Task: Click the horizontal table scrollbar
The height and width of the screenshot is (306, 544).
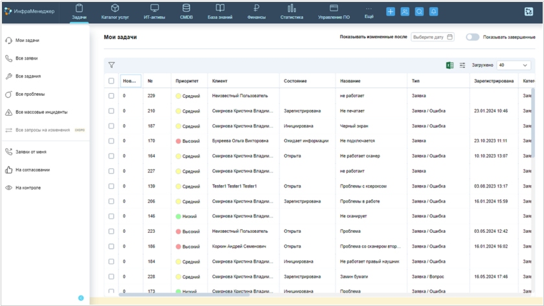Action: 184,294
